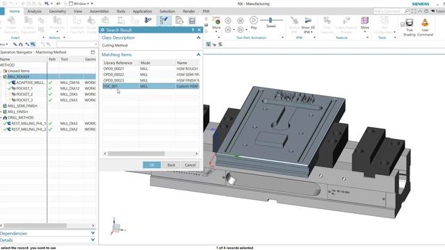Click the Generate Tool Path icon

pos(77,20)
